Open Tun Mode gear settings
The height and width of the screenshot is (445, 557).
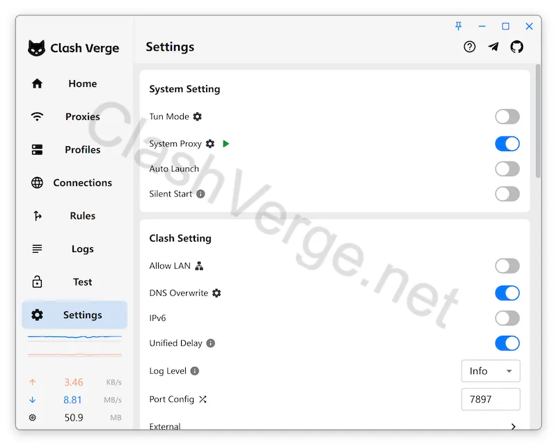197,116
